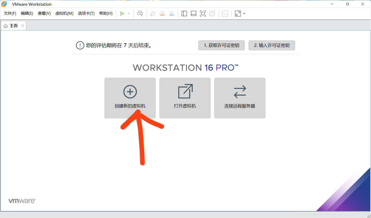
Task: Click the vmware logo at bottom left
Action: coord(22,201)
